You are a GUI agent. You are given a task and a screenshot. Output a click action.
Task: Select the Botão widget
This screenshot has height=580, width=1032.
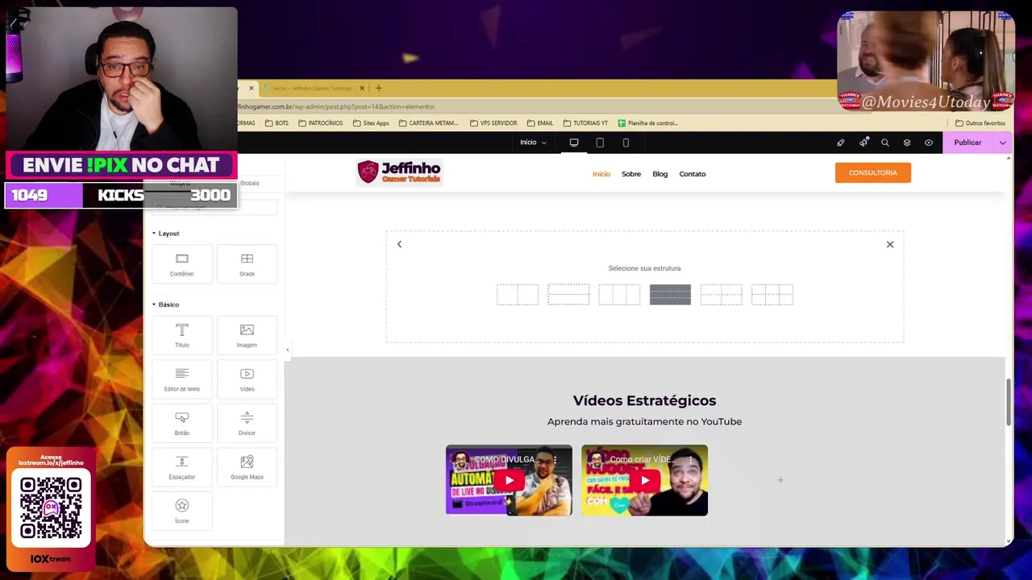coord(182,424)
